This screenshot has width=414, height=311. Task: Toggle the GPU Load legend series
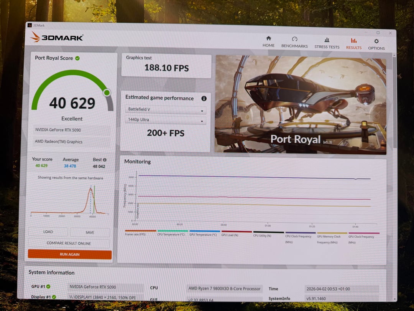(236, 233)
